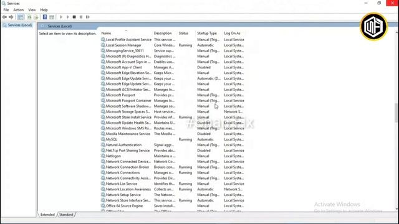
Task: Open the Action menu
Action: (18, 10)
